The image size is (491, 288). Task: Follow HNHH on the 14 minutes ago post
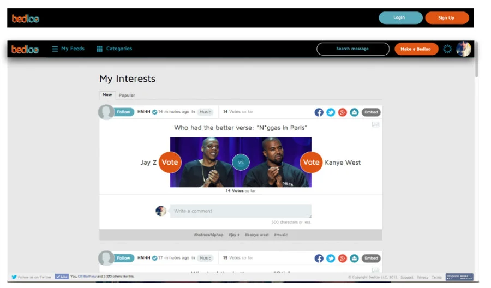[x=123, y=112]
